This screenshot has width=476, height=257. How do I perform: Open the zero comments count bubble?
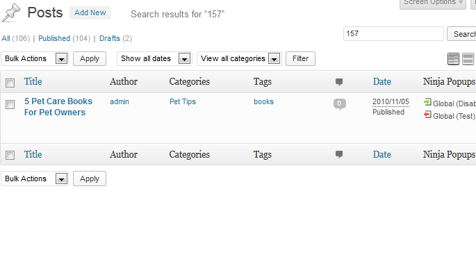339,103
